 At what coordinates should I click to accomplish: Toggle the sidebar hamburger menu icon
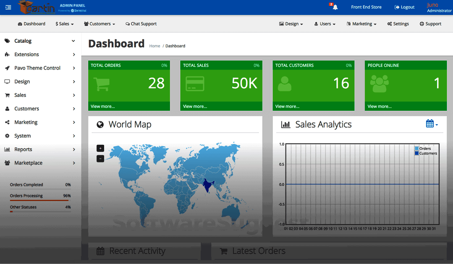coord(8,7)
